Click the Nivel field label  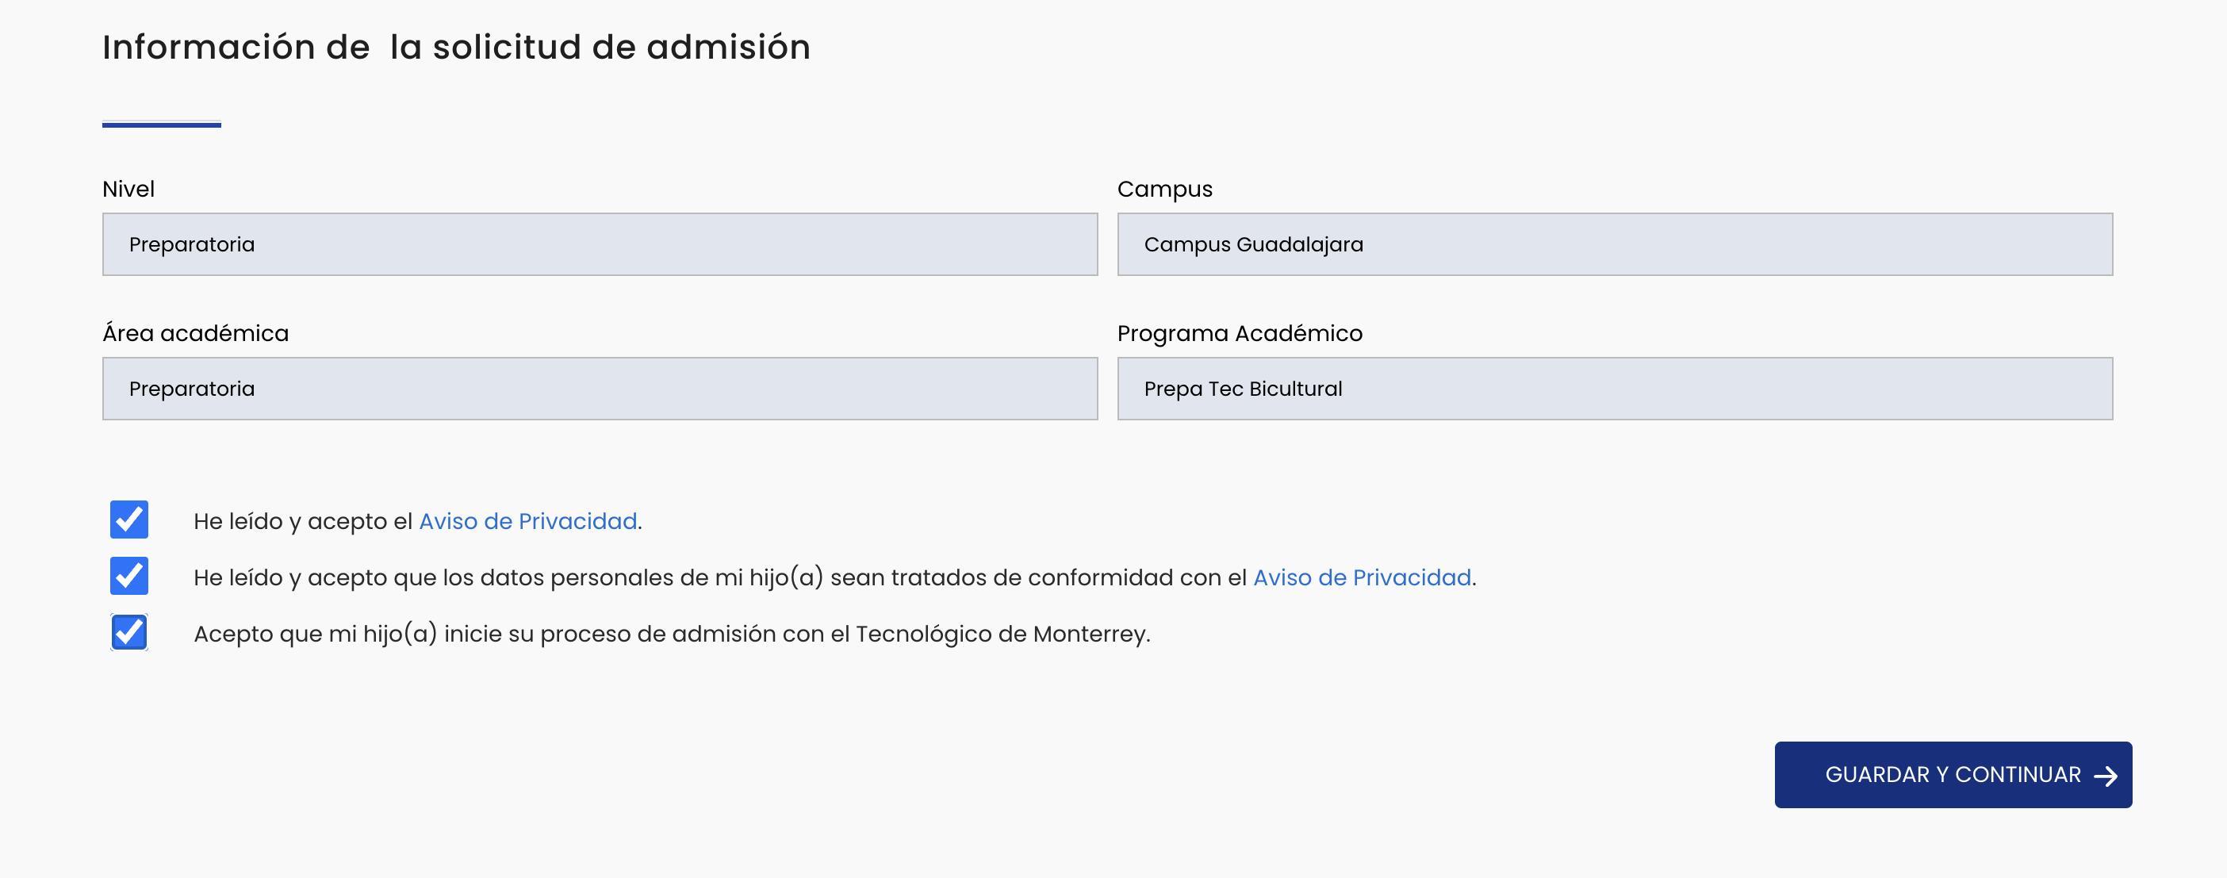(128, 190)
